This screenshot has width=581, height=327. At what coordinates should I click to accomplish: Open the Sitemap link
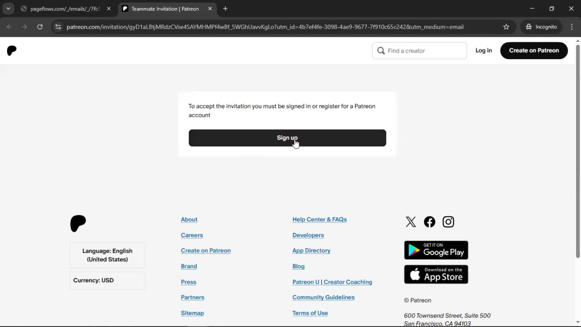pyautogui.click(x=192, y=313)
